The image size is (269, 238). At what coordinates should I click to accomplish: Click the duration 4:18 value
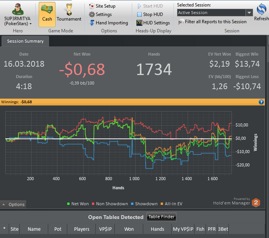24,86
